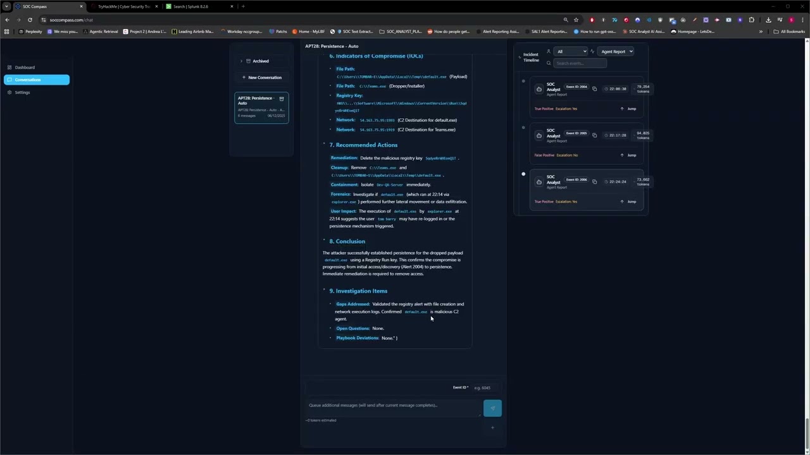This screenshot has width=810, height=455.
Task: Archive the APT28: Persistence - Auto conversation
Action: click(x=282, y=99)
